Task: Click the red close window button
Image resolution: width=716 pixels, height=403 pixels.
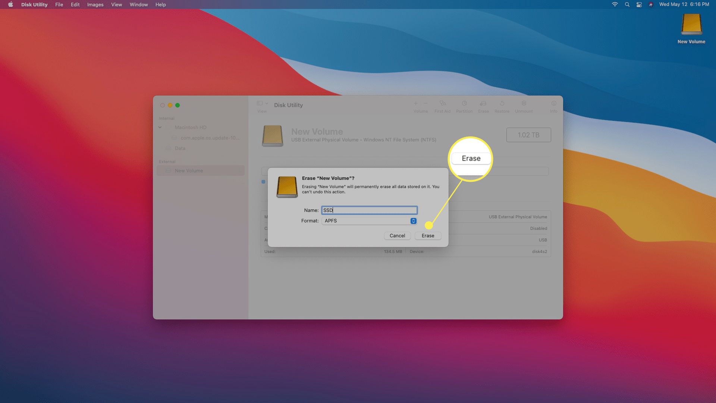Action: [x=163, y=105]
